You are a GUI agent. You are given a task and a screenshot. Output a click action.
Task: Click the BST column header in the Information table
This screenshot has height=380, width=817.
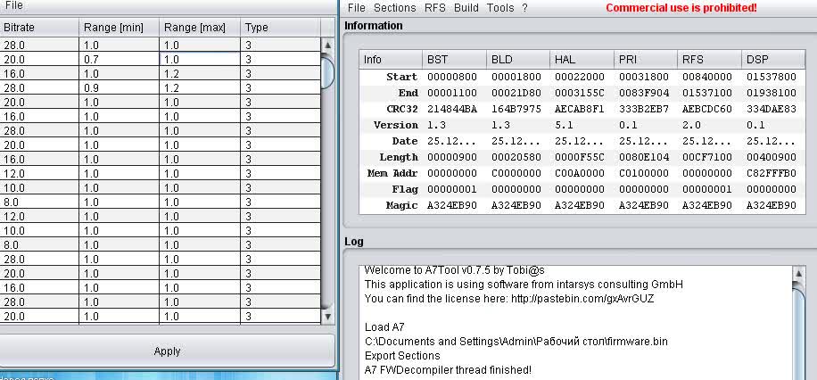point(452,60)
